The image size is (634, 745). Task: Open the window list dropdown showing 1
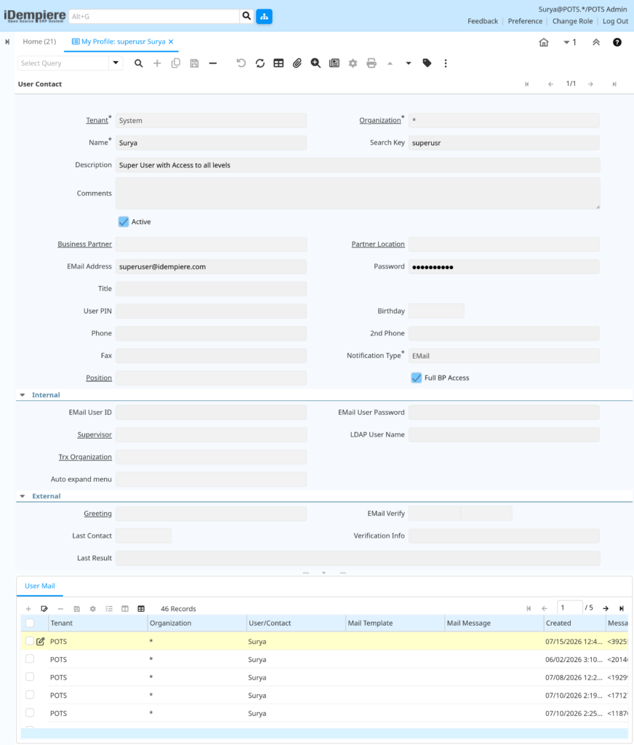[569, 42]
